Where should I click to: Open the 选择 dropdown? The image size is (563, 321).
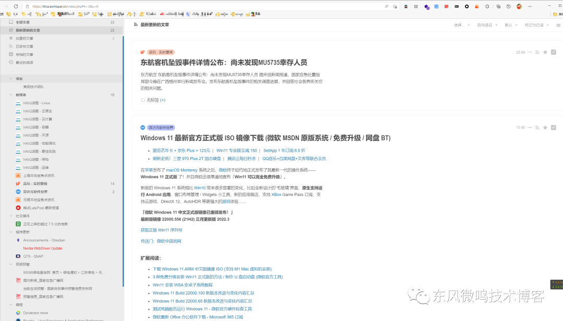pyautogui.click(x=461, y=25)
